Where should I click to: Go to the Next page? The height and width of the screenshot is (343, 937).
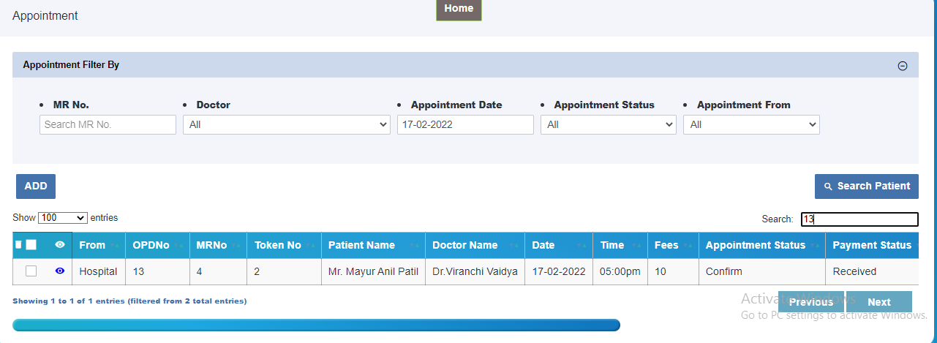(x=879, y=302)
